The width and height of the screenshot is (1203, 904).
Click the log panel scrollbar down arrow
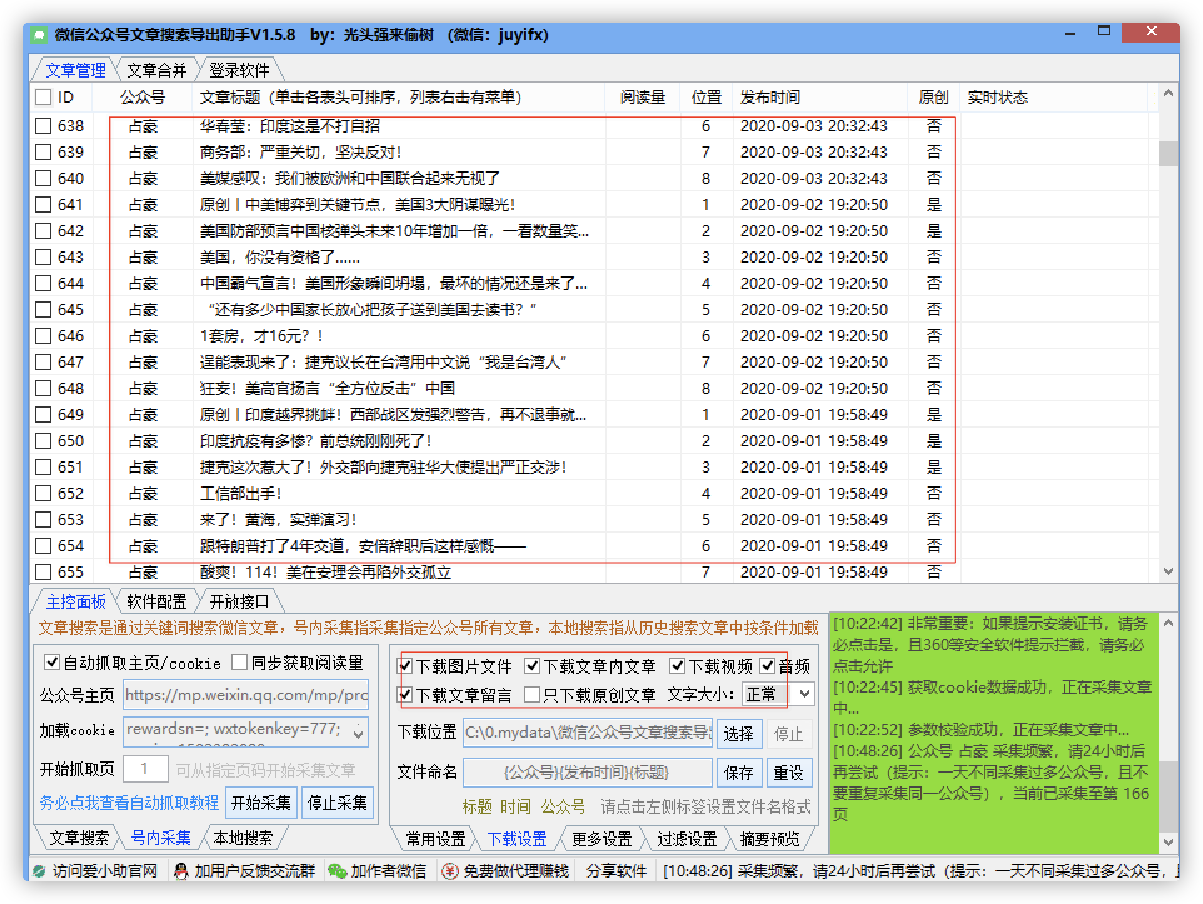coord(1168,842)
